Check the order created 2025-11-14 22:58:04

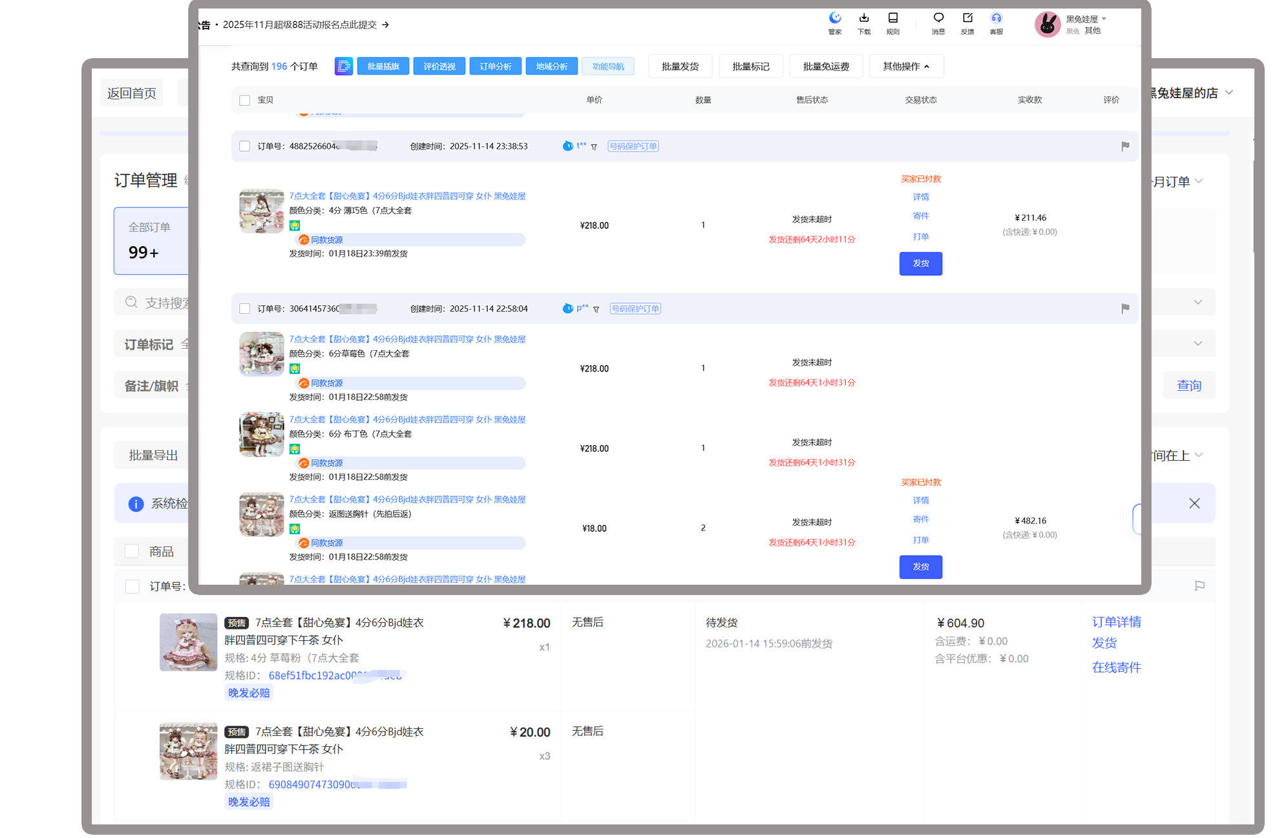click(x=244, y=309)
